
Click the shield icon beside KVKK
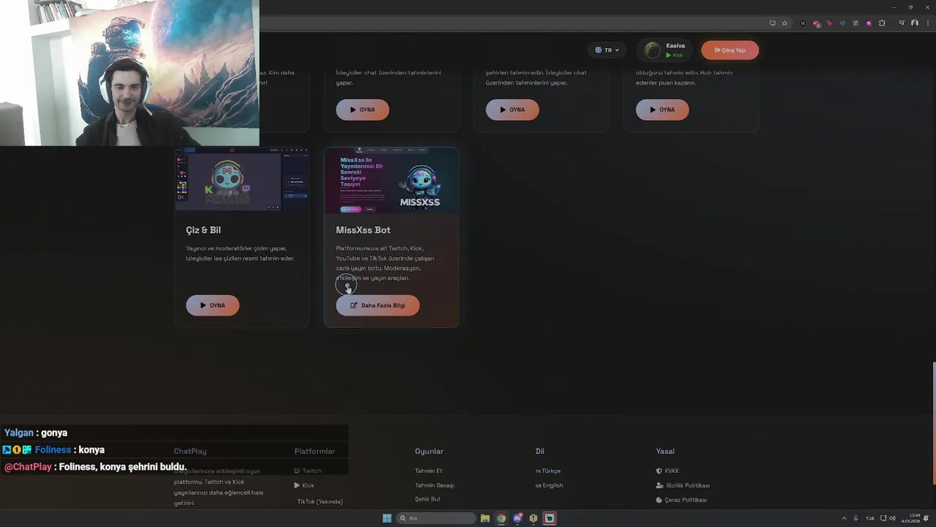click(659, 471)
